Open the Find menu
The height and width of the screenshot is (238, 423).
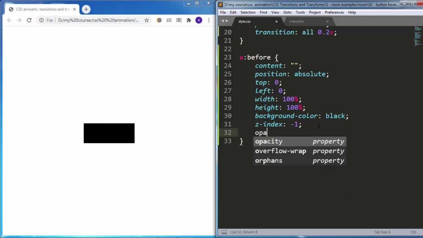tap(263, 12)
